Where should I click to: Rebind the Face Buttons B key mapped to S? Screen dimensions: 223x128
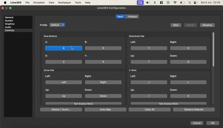coord(103,48)
